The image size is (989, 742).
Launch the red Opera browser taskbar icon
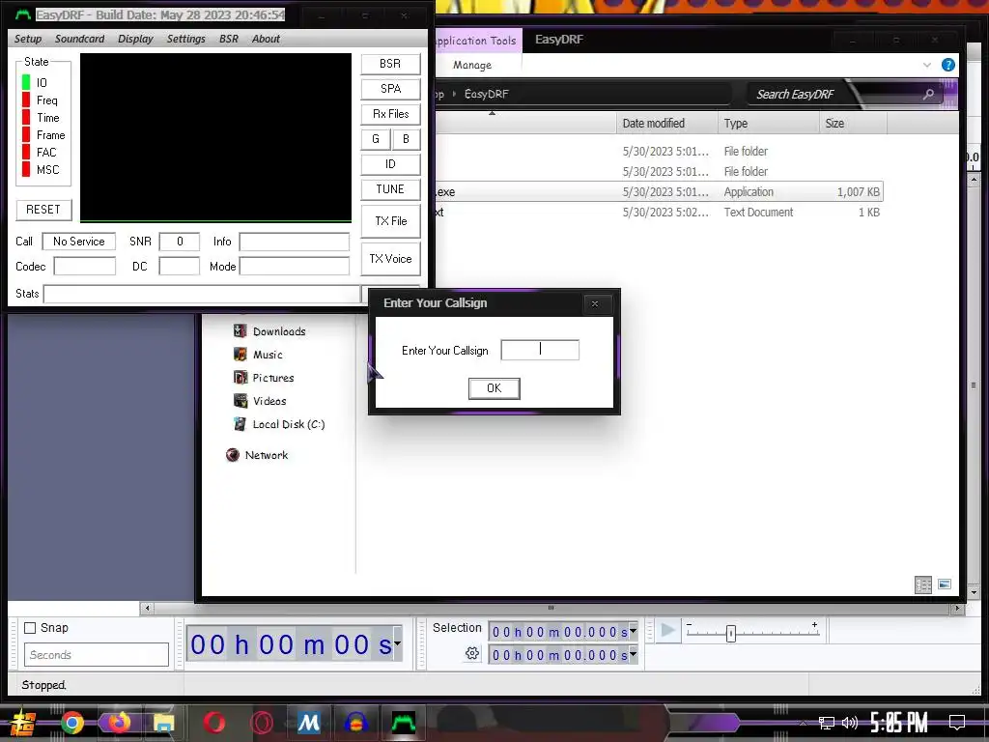[214, 723]
